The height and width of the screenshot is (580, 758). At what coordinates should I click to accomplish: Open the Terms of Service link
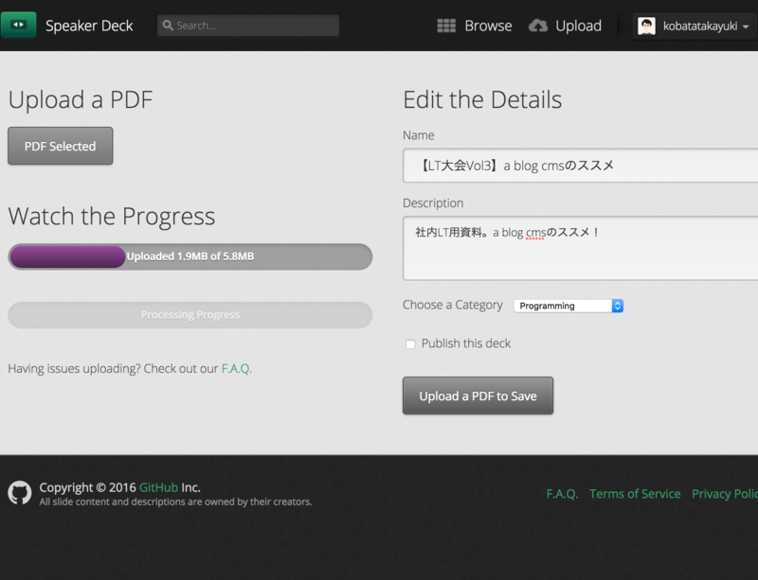click(635, 494)
